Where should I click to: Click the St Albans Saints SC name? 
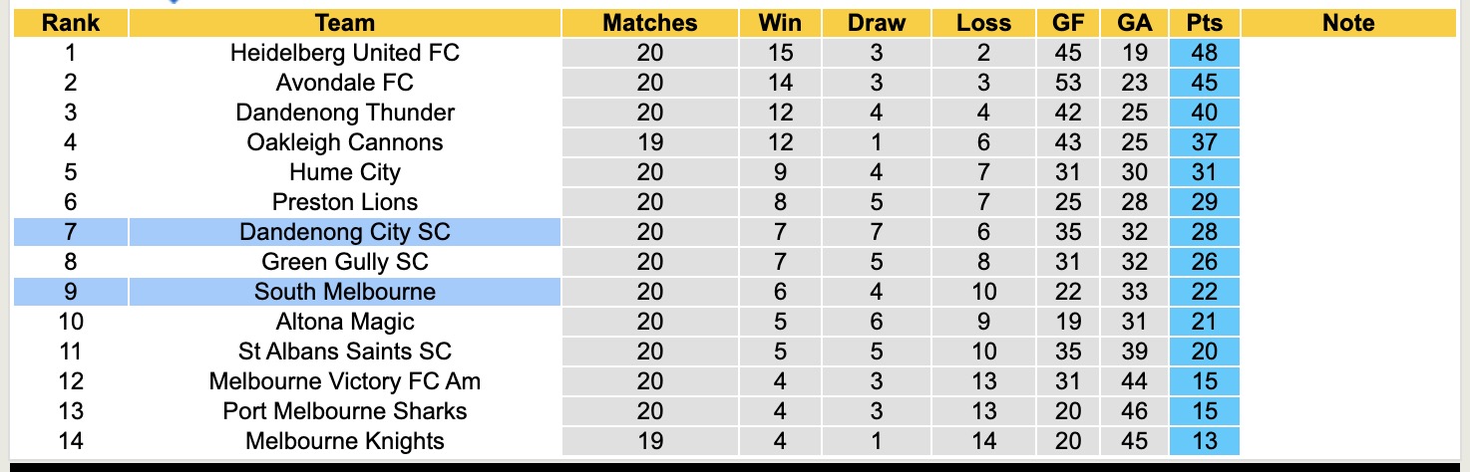tap(344, 352)
